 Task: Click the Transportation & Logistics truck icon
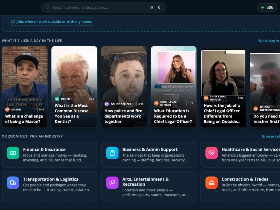(13, 183)
